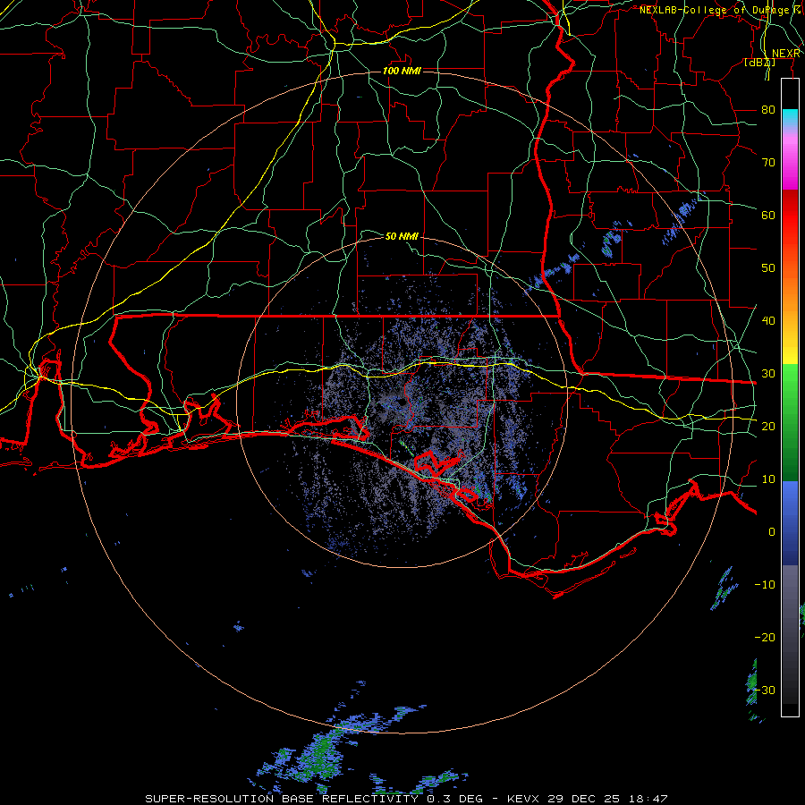Click the 0 dBZ scale label
Image resolution: width=805 pixels, height=805 pixels.
click(x=772, y=532)
